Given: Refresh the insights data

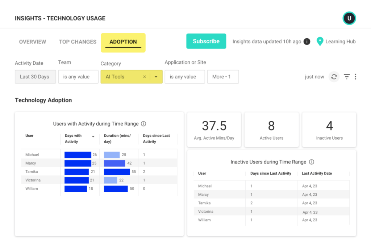Looking at the screenshot, I should [x=334, y=77].
